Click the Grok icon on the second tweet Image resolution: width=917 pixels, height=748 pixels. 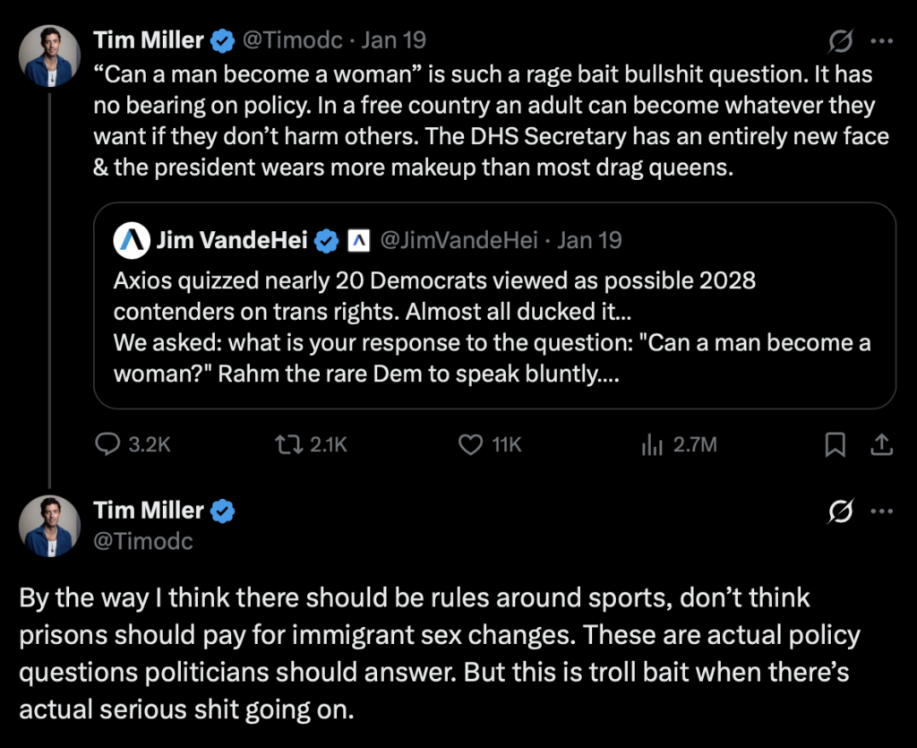click(840, 511)
